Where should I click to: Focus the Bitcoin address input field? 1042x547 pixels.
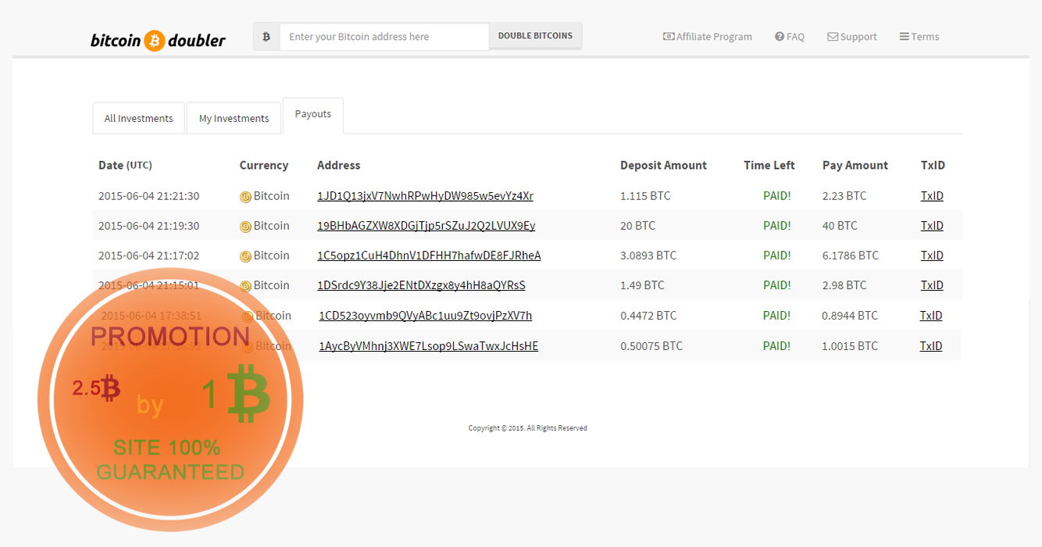click(384, 37)
